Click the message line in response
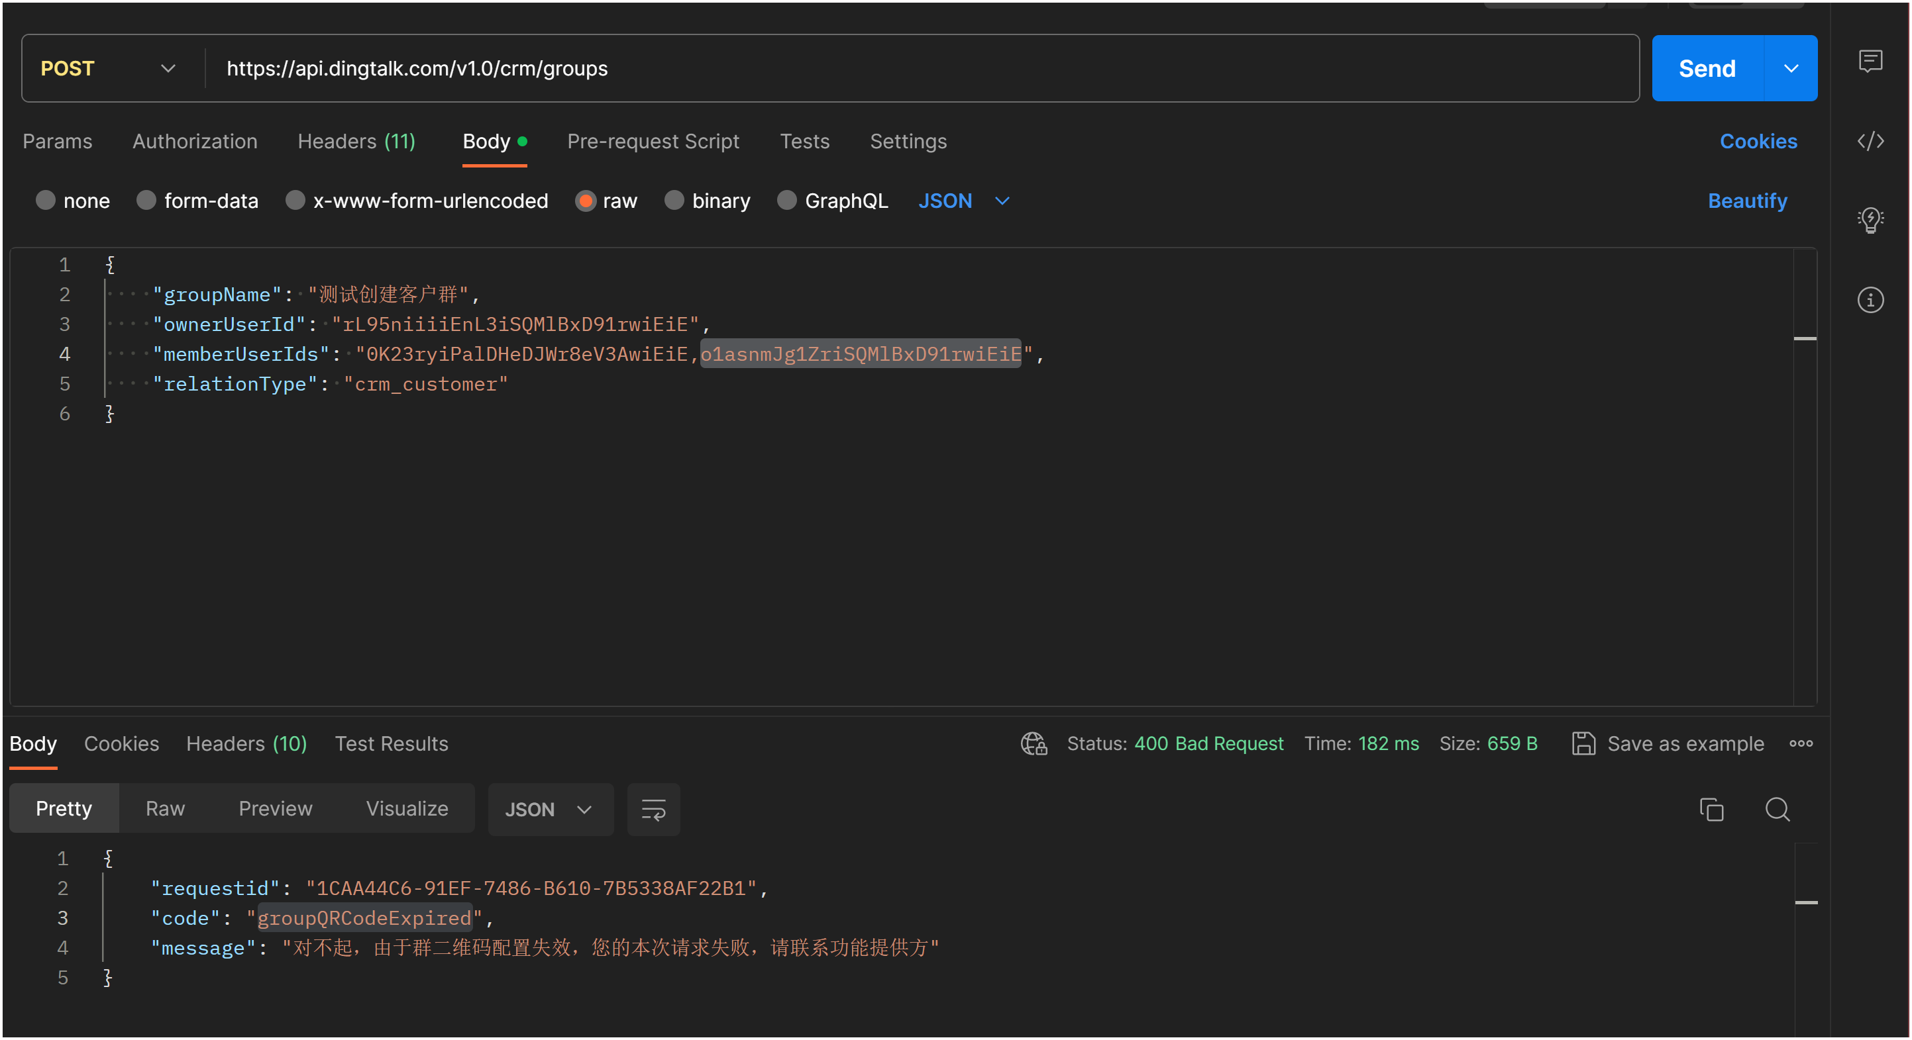This screenshot has height=1040, width=1912. (x=544, y=947)
